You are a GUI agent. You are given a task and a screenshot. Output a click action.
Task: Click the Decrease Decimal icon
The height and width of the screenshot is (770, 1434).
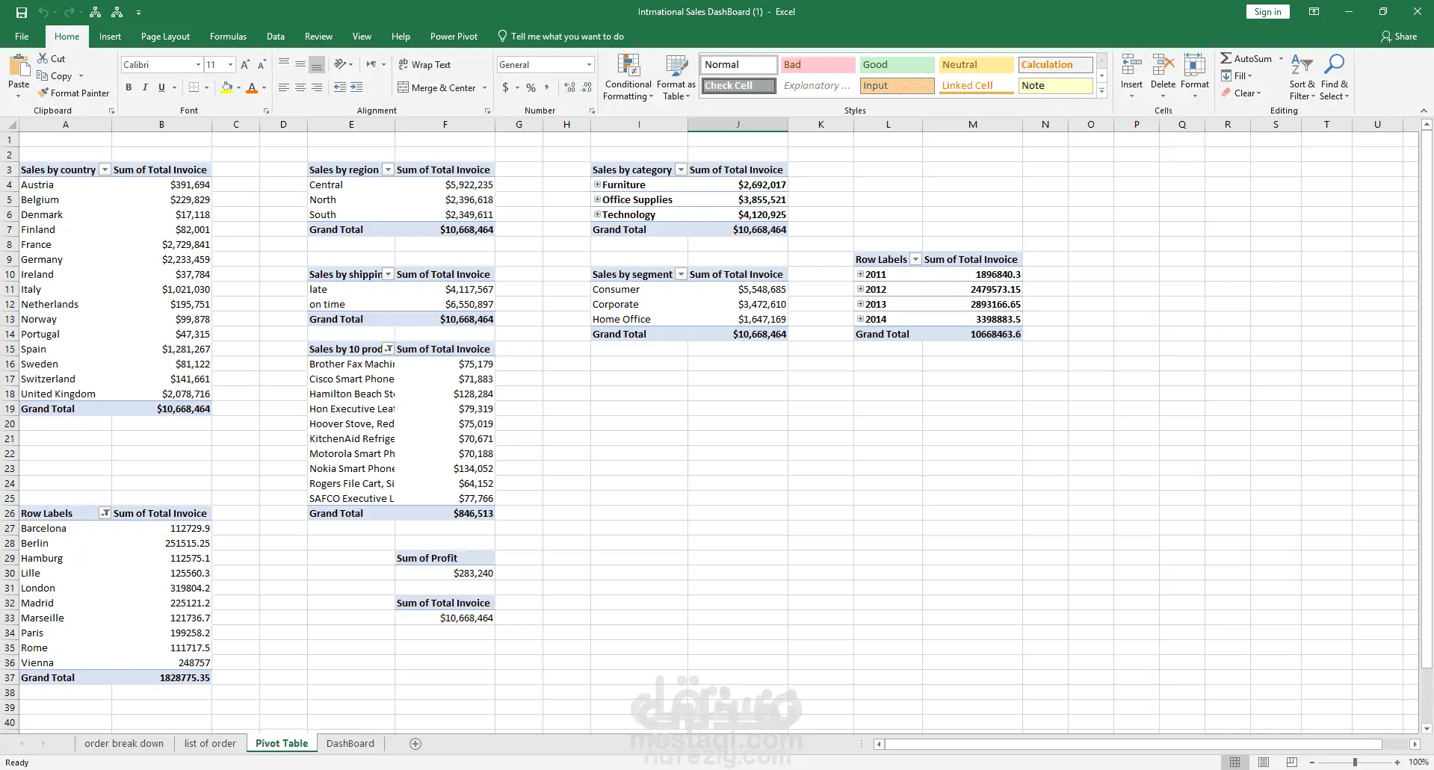pyautogui.click(x=587, y=87)
